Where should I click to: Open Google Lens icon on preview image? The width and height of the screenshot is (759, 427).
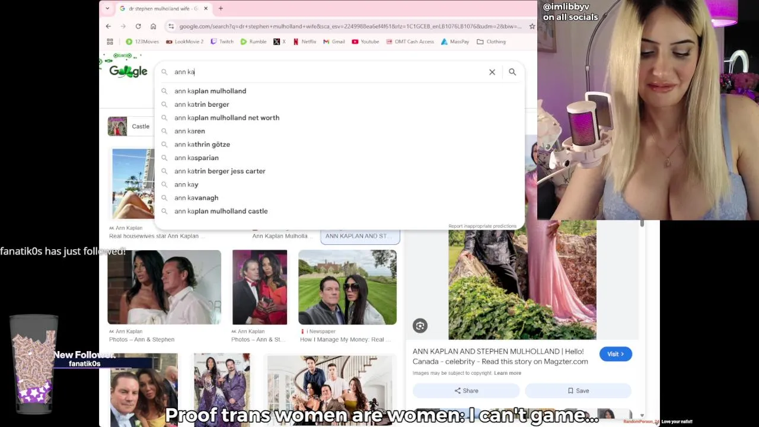[x=420, y=326]
